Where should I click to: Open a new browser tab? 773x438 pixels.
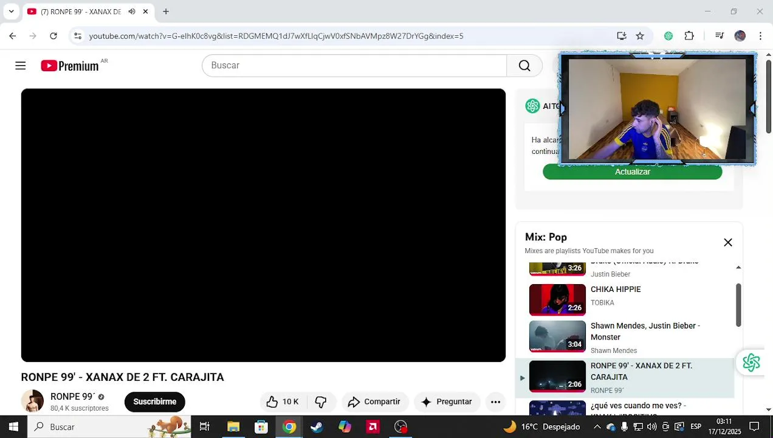(166, 12)
